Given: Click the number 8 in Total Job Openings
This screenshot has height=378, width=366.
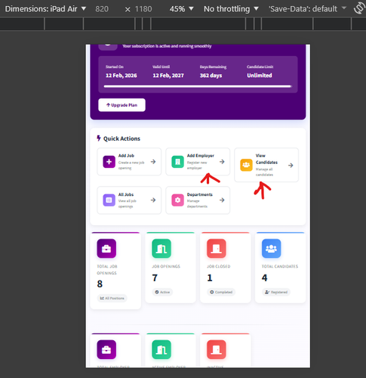Looking at the screenshot, I should pyautogui.click(x=100, y=283).
